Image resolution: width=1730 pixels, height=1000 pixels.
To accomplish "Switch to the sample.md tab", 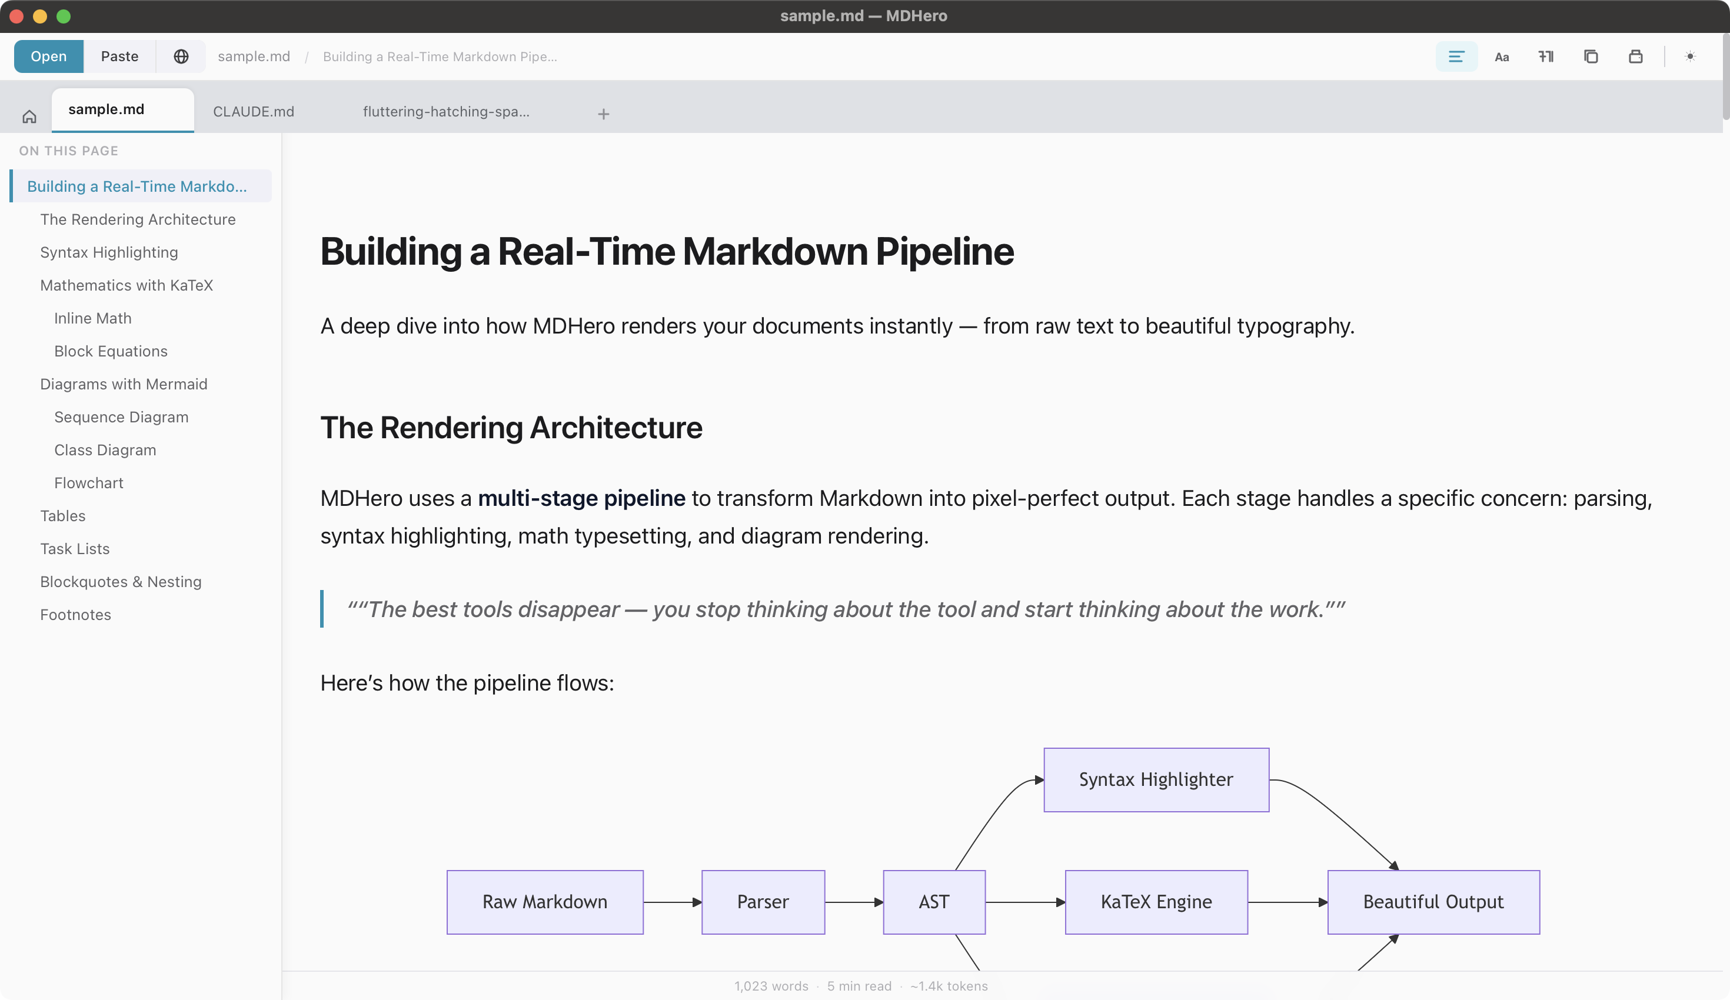I will coord(122,109).
